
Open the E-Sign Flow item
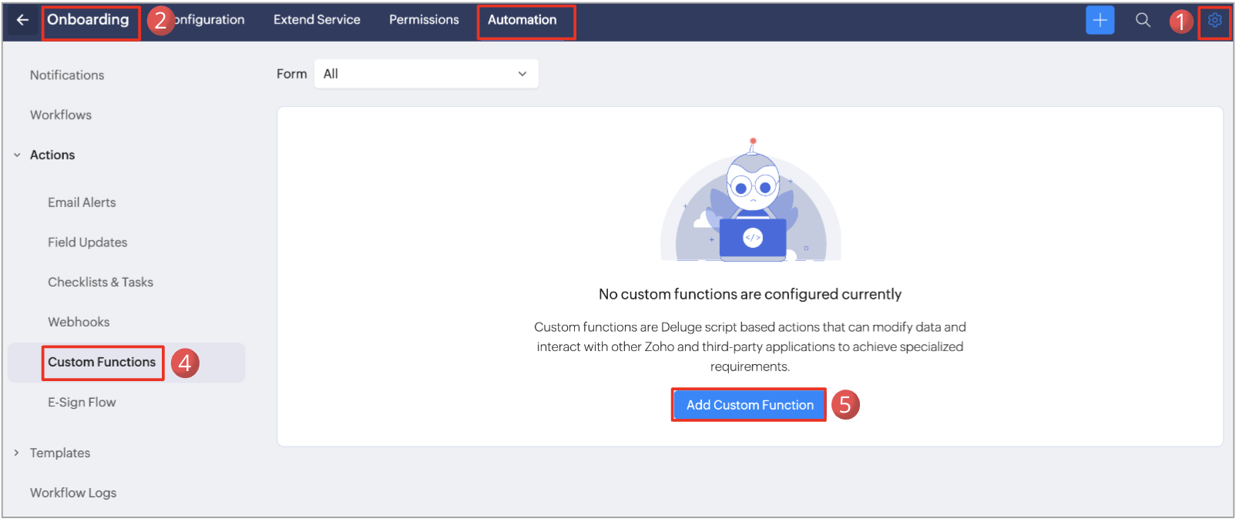(x=82, y=402)
